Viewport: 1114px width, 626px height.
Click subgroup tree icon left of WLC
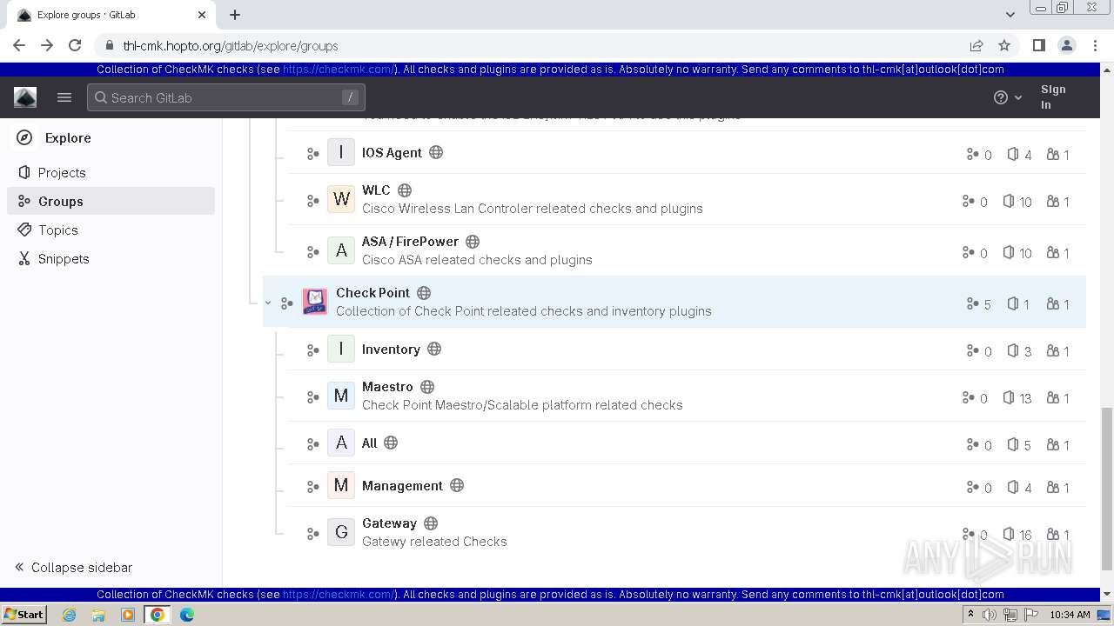pyautogui.click(x=312, y=201)
